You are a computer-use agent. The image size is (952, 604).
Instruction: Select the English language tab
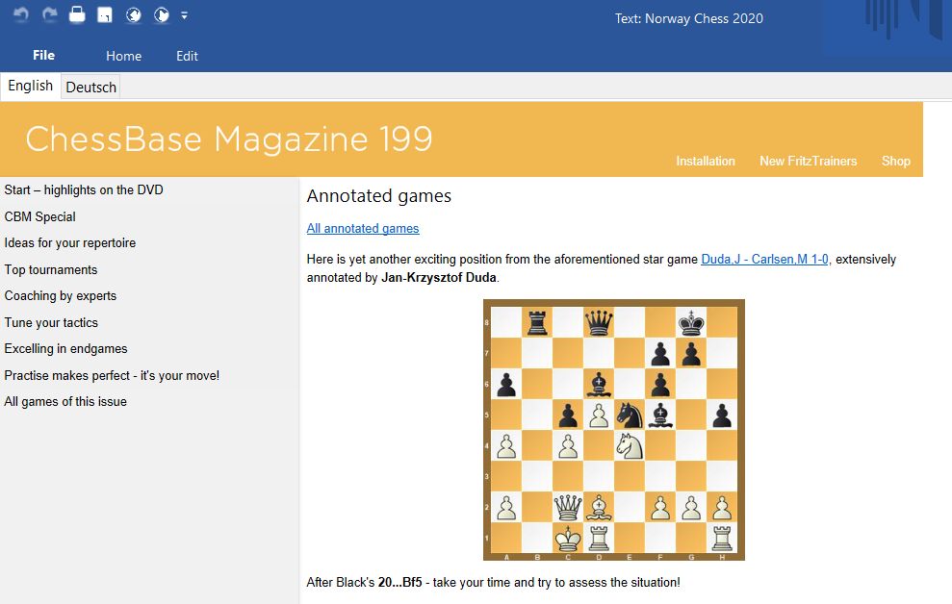(30, 86)
